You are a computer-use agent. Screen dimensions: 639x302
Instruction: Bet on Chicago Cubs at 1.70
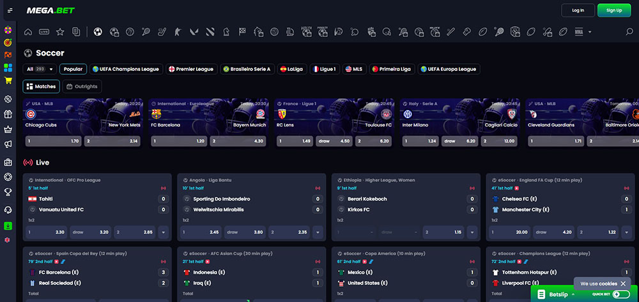[x=54, y=141]
